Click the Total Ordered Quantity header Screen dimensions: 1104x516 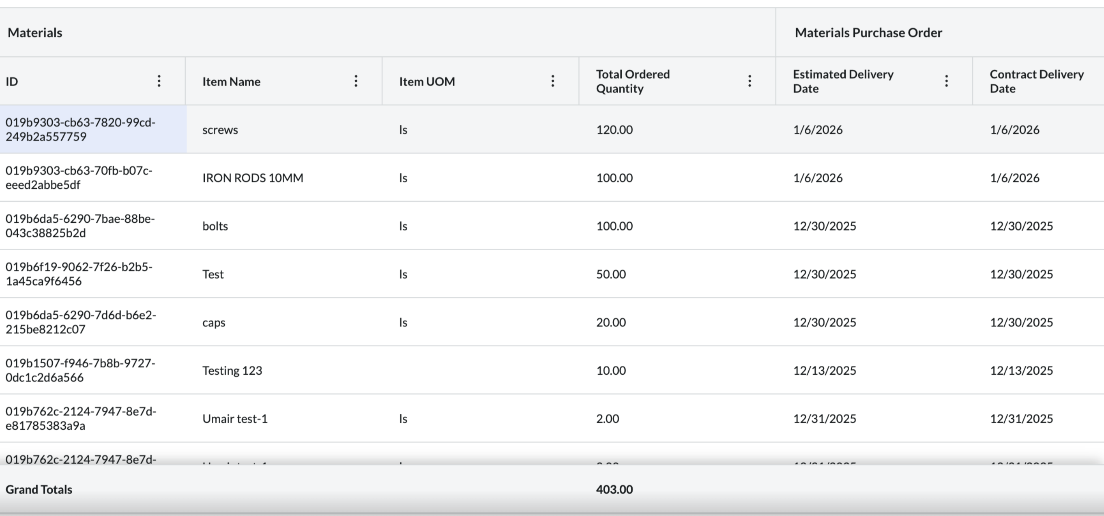coord(633,81)
